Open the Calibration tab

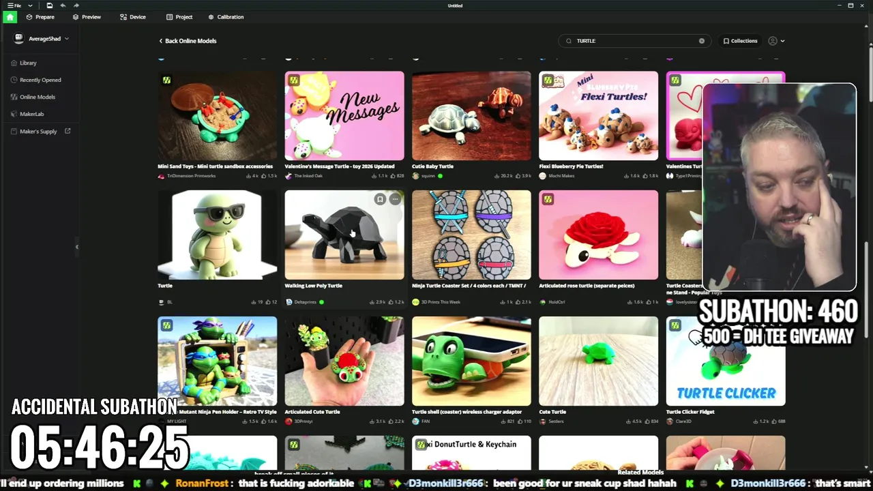pos(226,17)
